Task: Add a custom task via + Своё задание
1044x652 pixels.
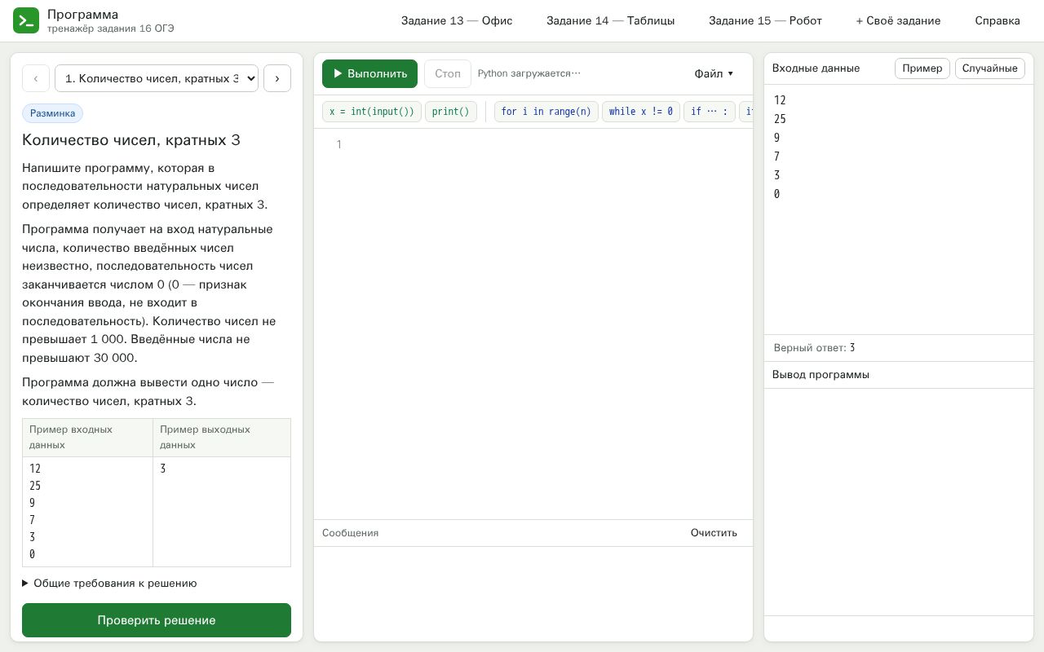Action: coord(898,20)
